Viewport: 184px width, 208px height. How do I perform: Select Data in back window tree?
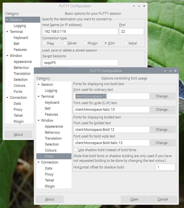point(17,103)
